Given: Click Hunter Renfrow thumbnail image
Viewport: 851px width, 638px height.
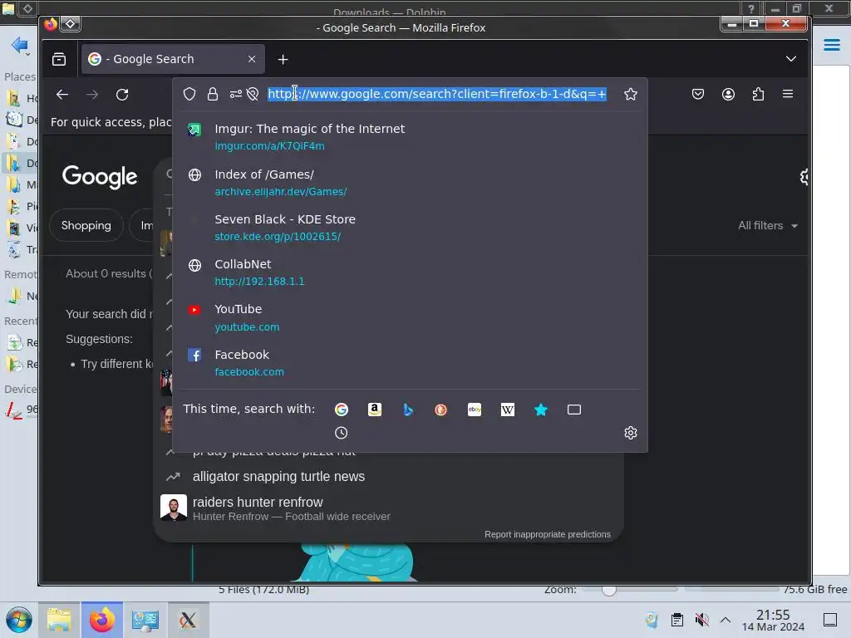Looking at the screenshot, I should (174, 508).
